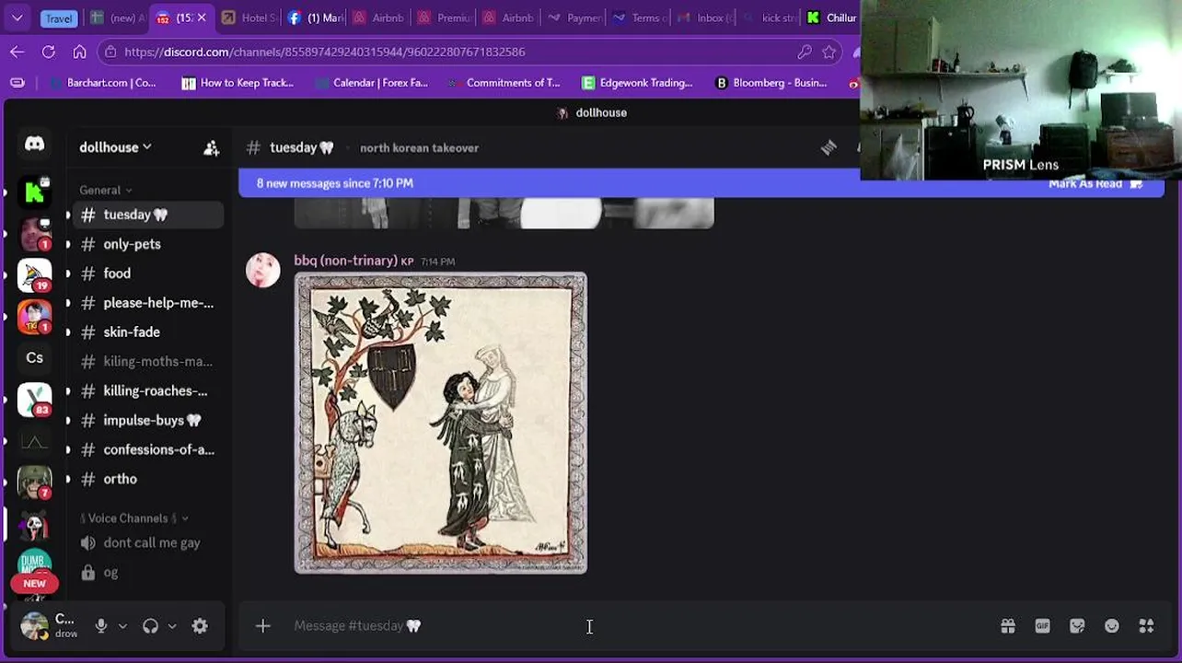Join the locked og voice channel
The height and width of the screenshot is (663, 1182).
click(145, 573)
